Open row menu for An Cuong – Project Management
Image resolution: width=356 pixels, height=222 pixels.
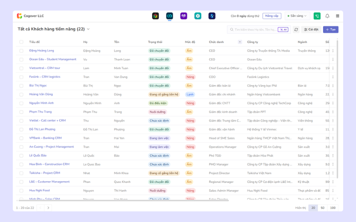[x=333, y=147]
